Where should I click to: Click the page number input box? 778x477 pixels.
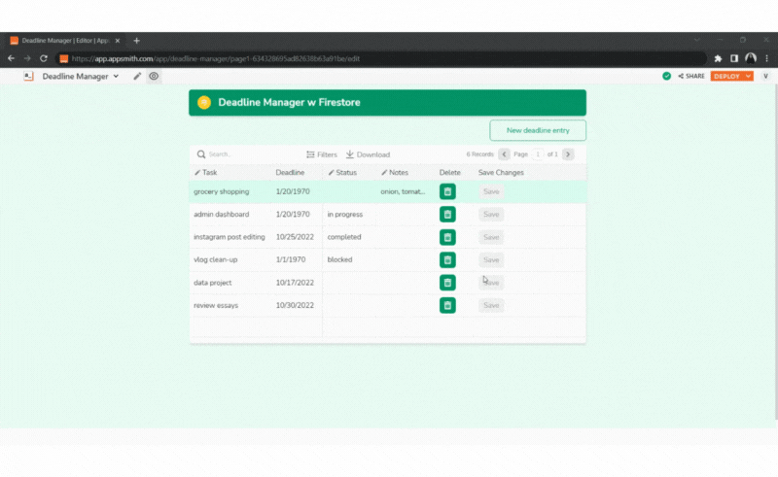coord(538,154)
